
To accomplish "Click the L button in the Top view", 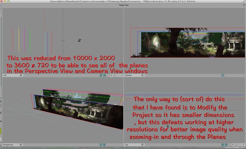I will (236, 145).
